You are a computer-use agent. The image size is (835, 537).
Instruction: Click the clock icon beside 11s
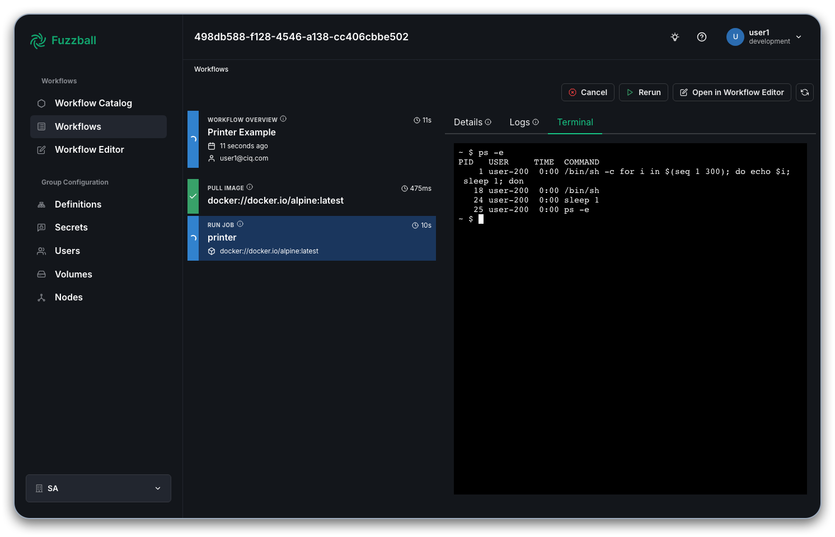click(417, 120)
